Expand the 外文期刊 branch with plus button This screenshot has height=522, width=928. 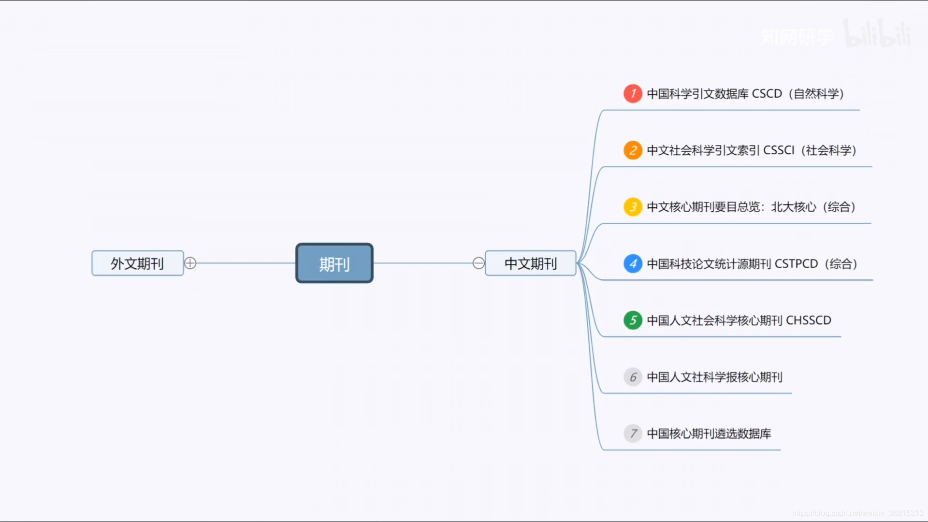click(190, 263)
